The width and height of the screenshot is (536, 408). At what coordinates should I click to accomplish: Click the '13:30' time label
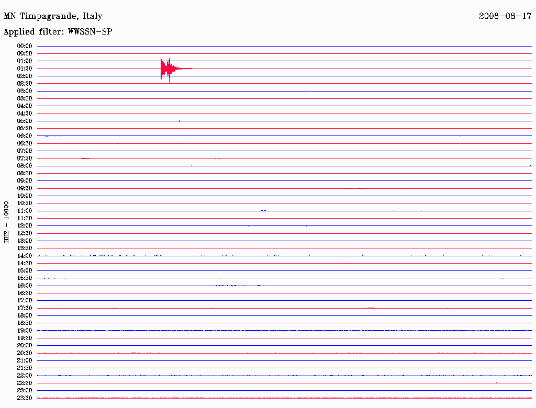pos(25,248)
